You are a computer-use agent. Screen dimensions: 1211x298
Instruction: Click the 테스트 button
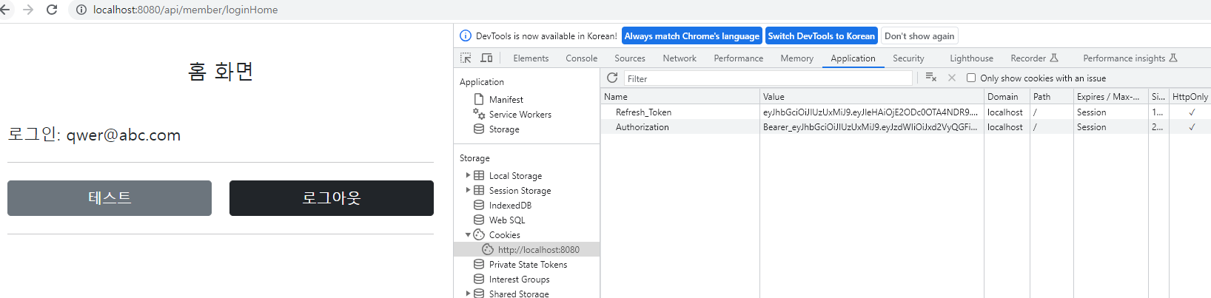pos(110,198)
